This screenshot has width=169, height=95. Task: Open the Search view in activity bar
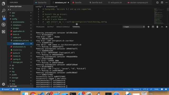3,11
